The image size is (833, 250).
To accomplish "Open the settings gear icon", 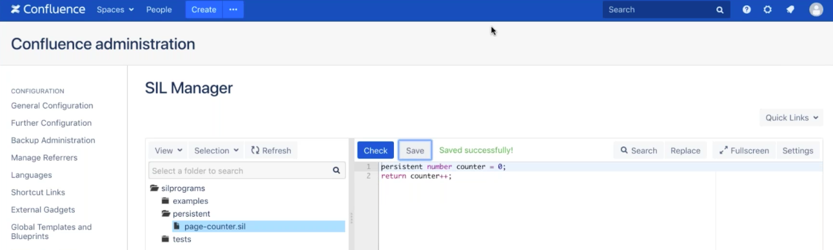I will (x=768, y=10).
